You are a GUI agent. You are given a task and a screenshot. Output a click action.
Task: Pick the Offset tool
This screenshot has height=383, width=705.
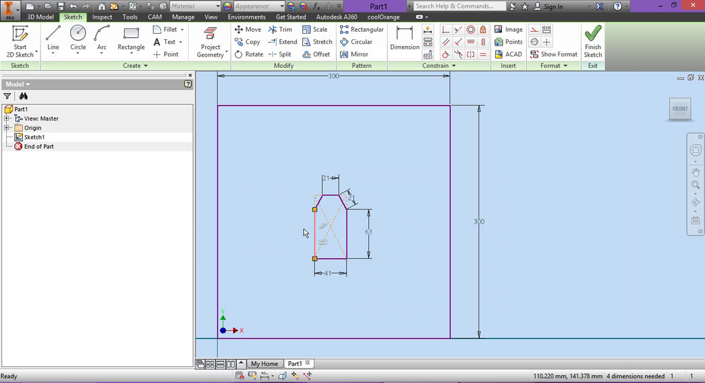click(317, 54)
